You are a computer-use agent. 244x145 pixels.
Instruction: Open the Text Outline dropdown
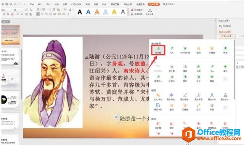138,14
